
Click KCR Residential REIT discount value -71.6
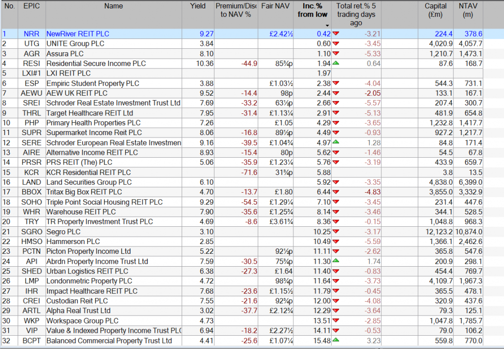point(249,172)
